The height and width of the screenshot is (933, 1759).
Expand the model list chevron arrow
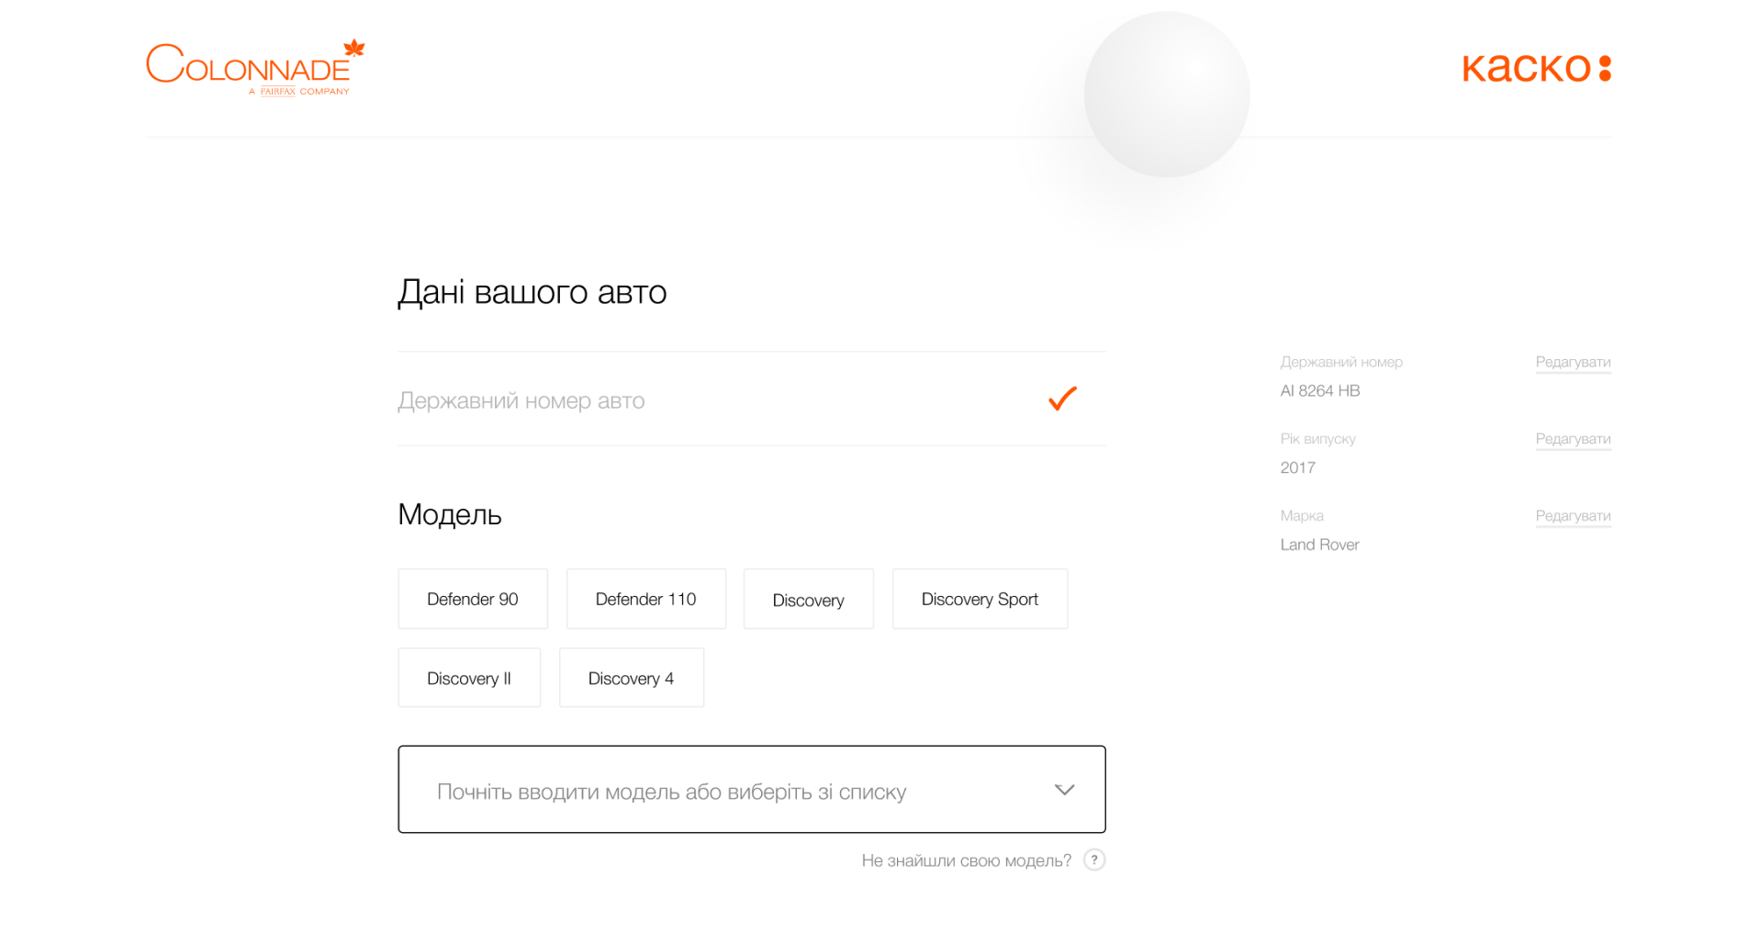[1064, 790]
